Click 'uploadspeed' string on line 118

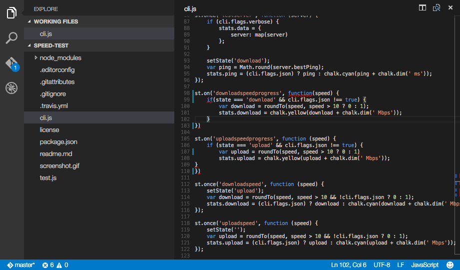238,223
